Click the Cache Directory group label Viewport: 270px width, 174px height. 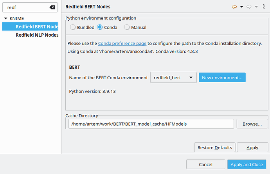[82, 115]
